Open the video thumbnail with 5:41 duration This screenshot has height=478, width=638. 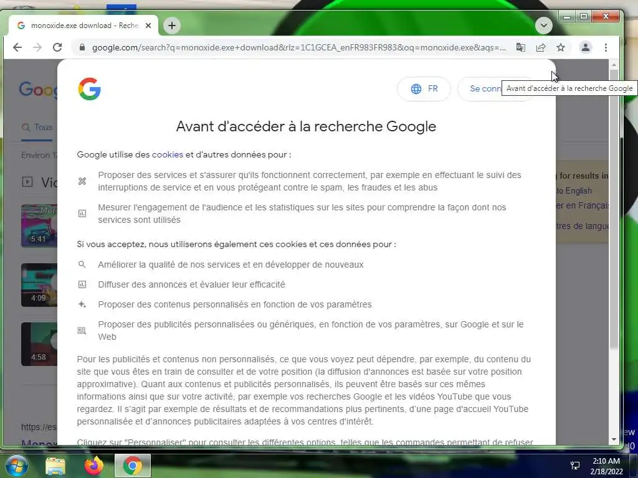39,225
